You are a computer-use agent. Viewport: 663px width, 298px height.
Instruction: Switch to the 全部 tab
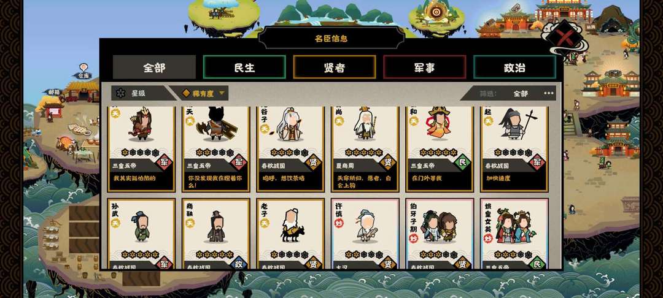click(x=154, y=67)
